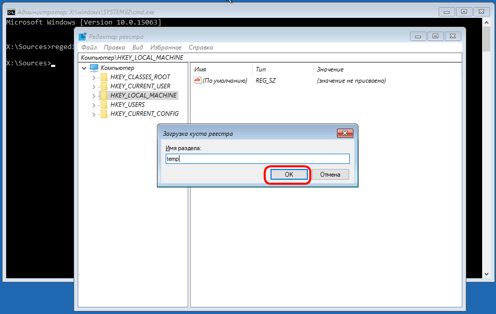
Task: Click the HKEY_USERS folder icon
Action: 104,105
